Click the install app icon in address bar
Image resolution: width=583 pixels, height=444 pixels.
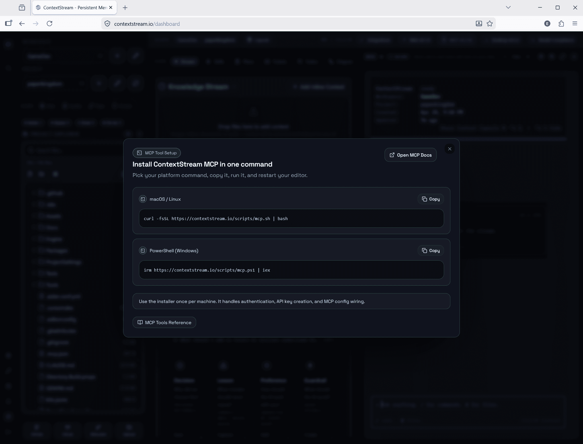(x=479, y=24)
